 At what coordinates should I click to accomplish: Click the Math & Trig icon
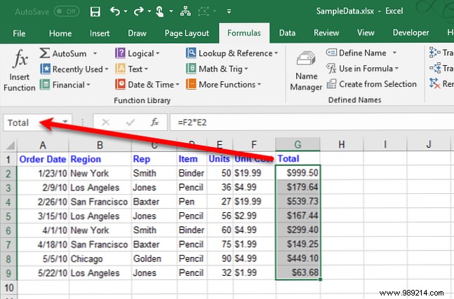[191, 69]
